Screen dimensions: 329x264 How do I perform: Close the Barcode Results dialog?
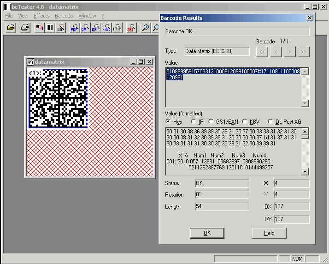pyautogui.click(x=310, y=18)
